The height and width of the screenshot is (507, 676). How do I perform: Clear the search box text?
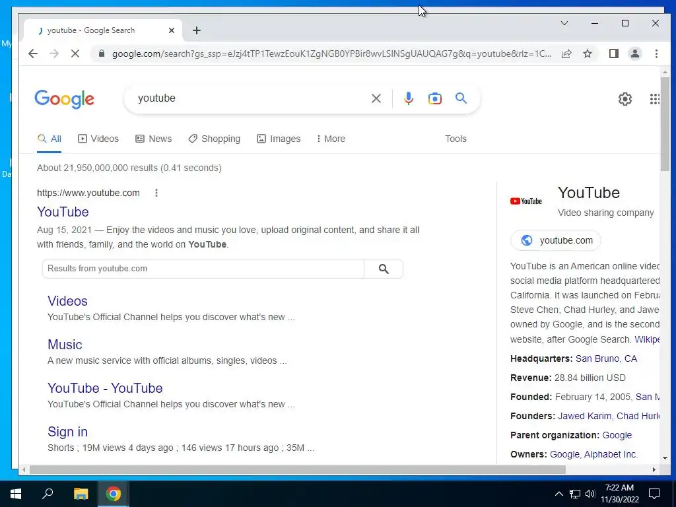[x=376, y=98]
